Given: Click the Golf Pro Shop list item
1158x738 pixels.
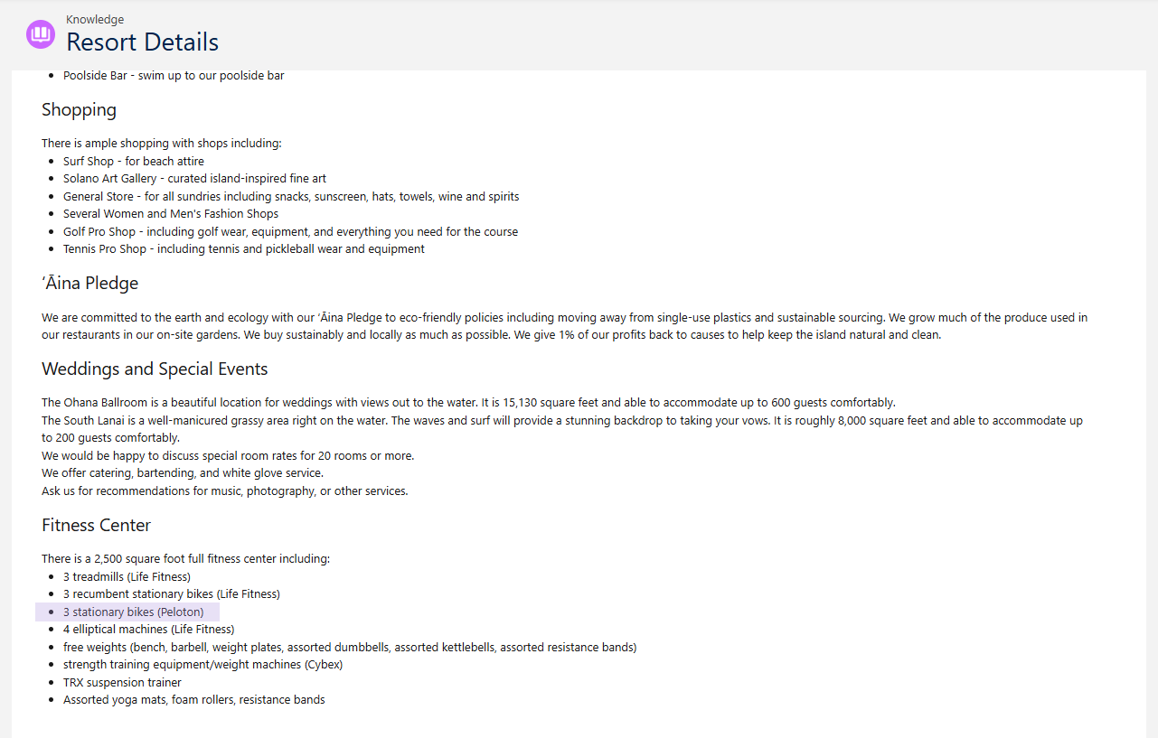Looking at the screenshot, I should point(290,232).
